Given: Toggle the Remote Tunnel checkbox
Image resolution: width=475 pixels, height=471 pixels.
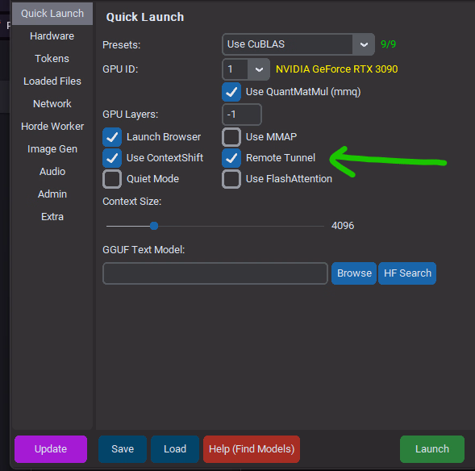Looking at the screenshot, I should click(231, 158).
